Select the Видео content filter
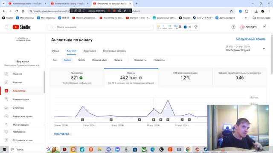273x153 pixels. pyautogui.click(x=67, y=60)
